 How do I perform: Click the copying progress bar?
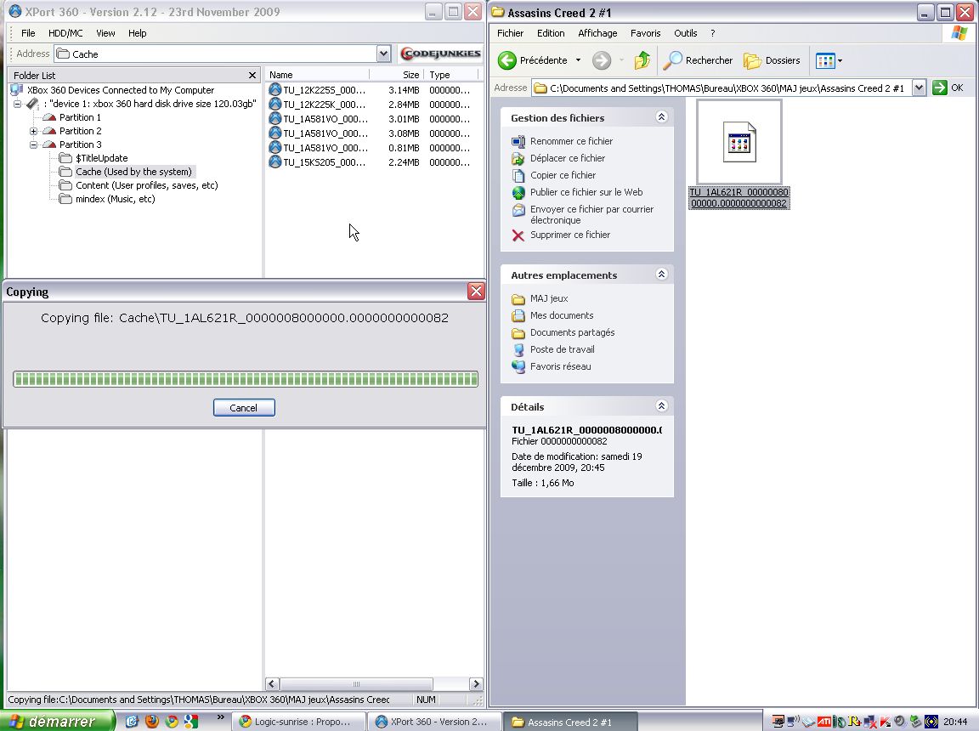[x=246, y=379]
